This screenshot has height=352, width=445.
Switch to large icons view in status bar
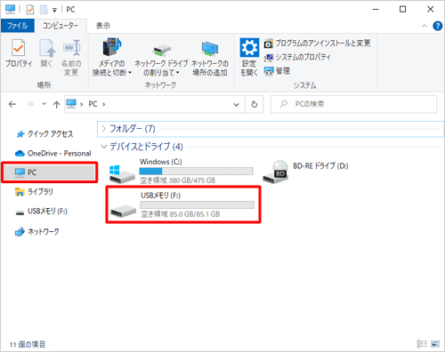(435, 344)
